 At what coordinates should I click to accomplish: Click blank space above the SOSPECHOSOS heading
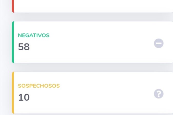pyautogui.click(x=39, y=78)
